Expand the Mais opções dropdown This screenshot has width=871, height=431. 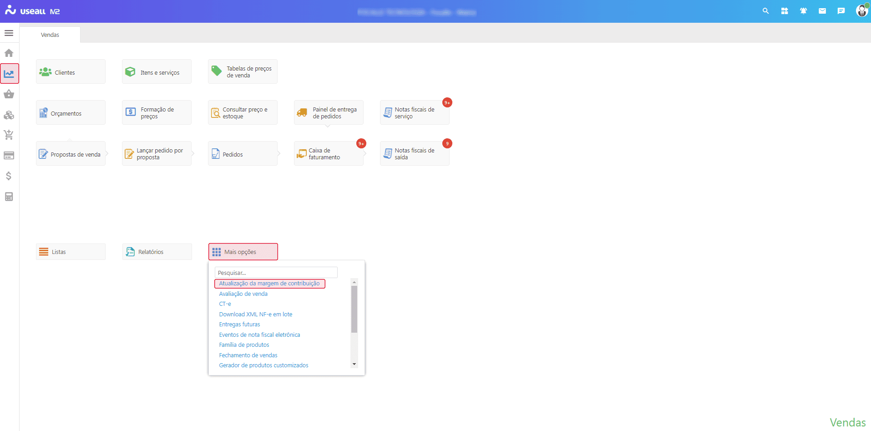pos(243,252)
